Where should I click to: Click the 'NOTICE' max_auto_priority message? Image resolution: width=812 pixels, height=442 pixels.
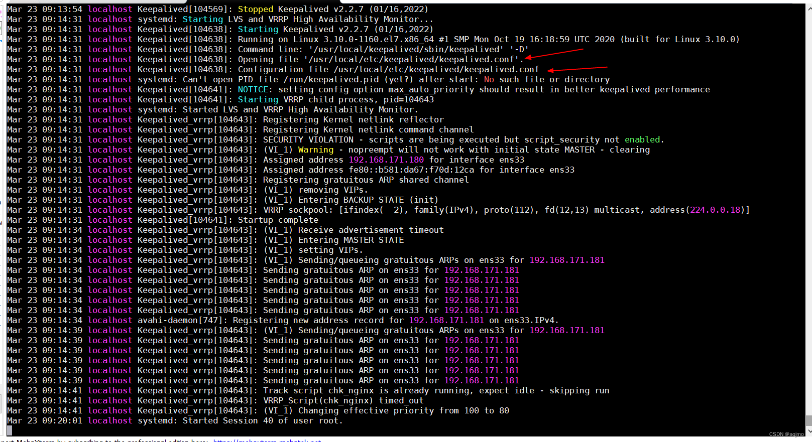pyautogui.click(x=474, y=89)
